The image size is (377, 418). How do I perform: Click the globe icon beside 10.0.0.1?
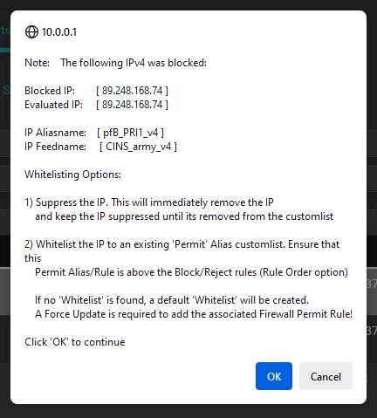click(31, 32)
